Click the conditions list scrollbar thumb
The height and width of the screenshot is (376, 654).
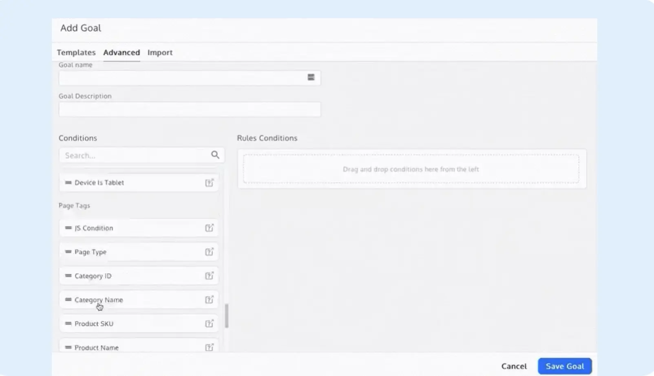[x=227, y=316]
